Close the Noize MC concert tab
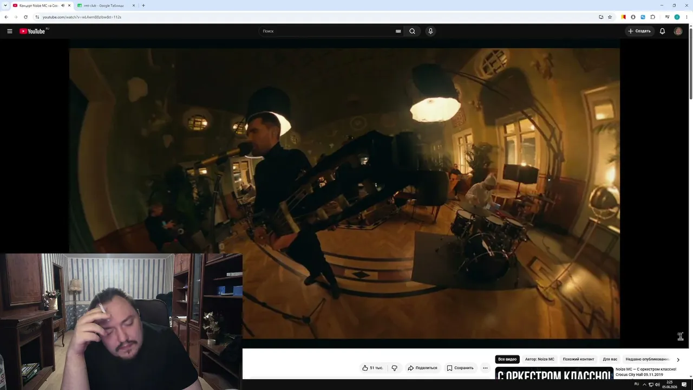Screen dimensions: 693x390 point(69,5)
